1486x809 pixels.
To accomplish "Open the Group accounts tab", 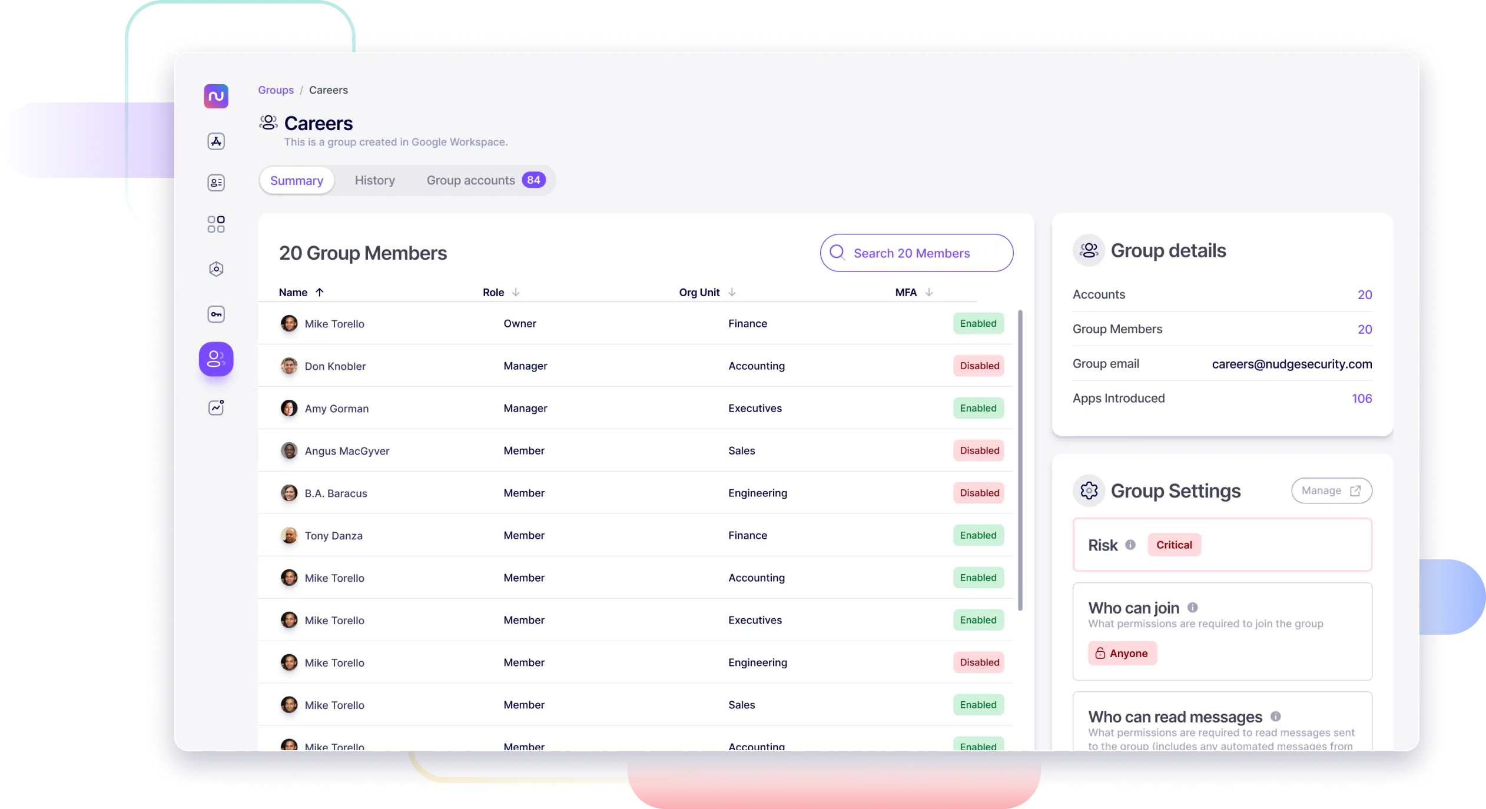I will (471, 180).
